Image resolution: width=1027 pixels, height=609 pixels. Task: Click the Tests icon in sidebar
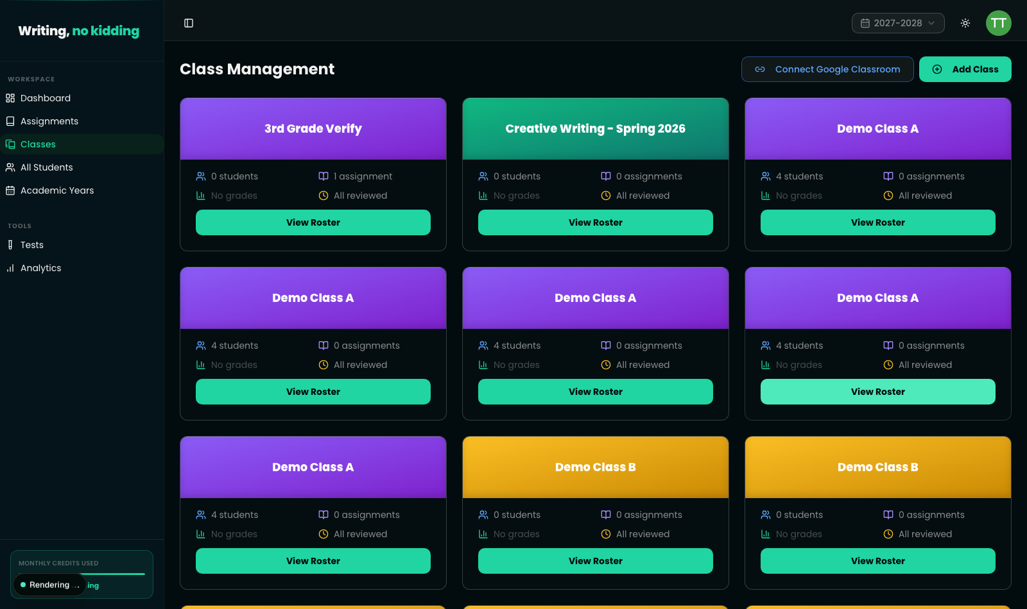[x=10, y=245]
